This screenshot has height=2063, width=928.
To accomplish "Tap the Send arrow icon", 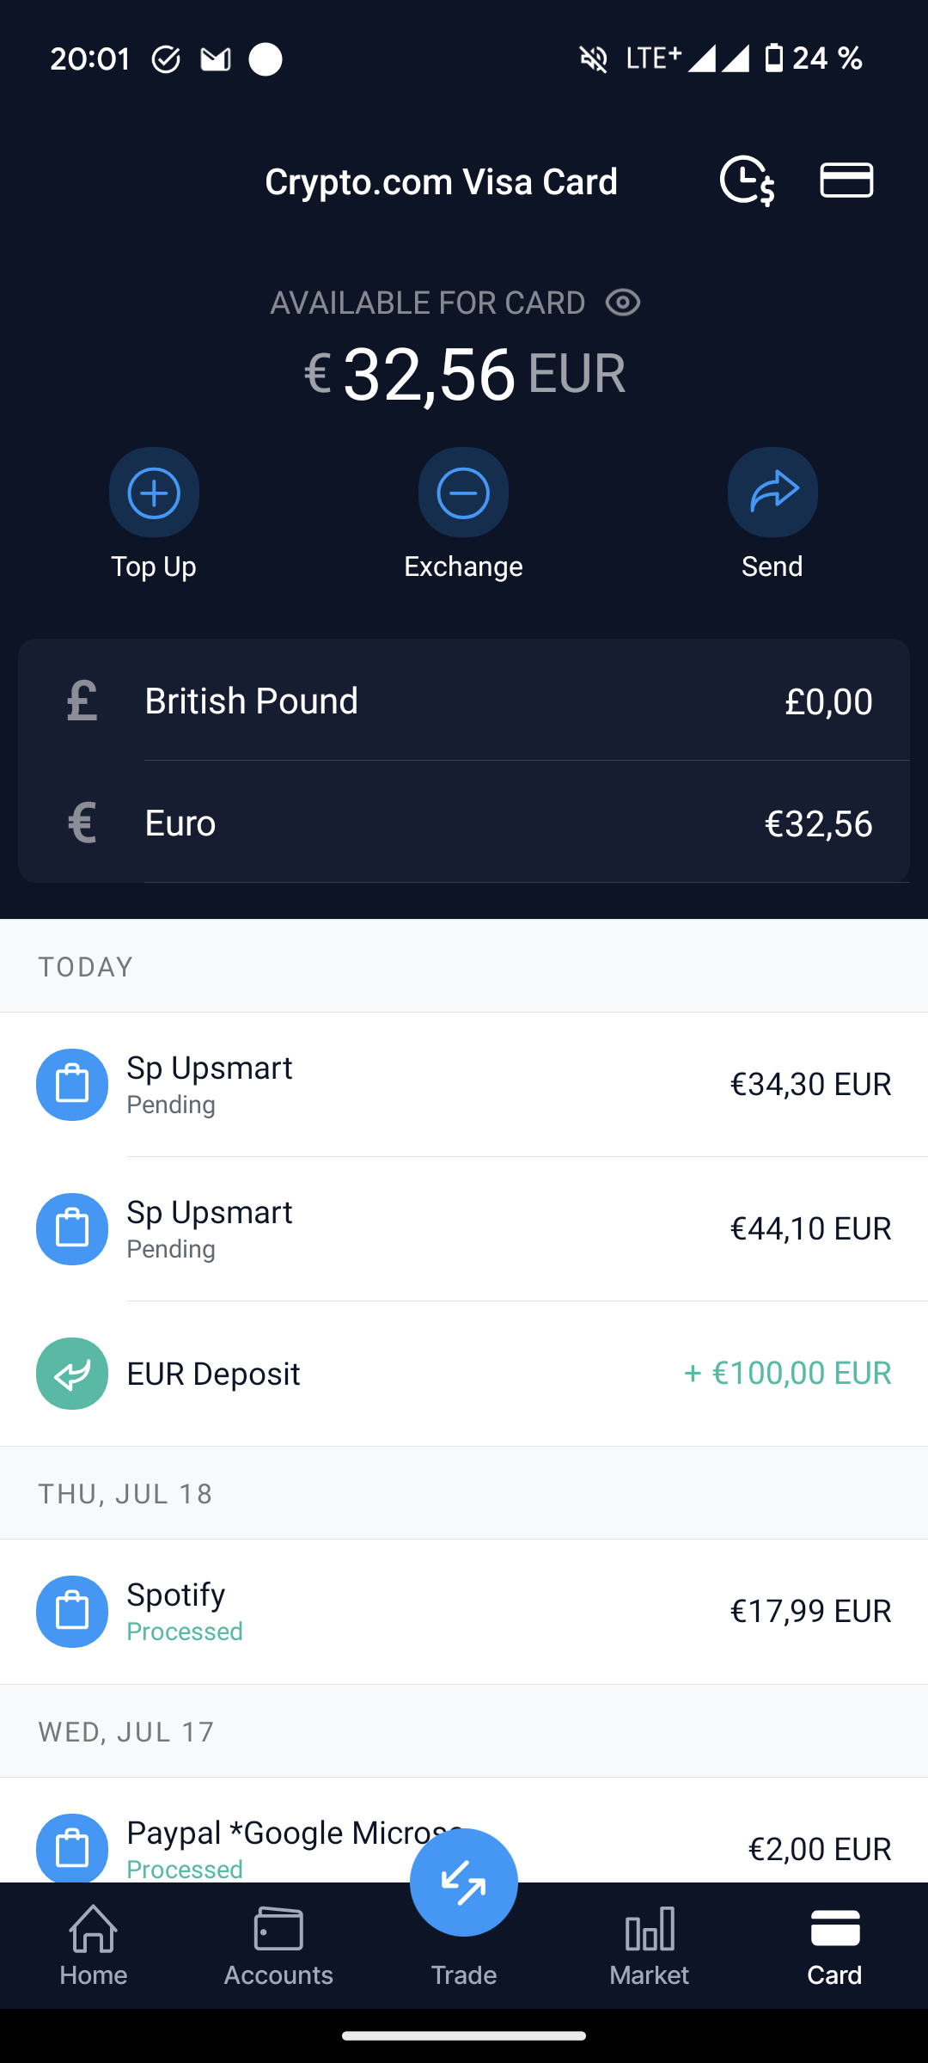I will click(772, 493).
